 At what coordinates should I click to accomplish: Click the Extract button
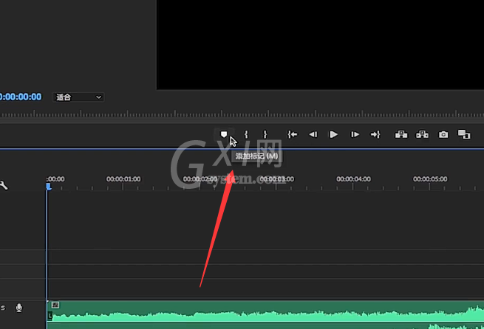coord(422,134)
